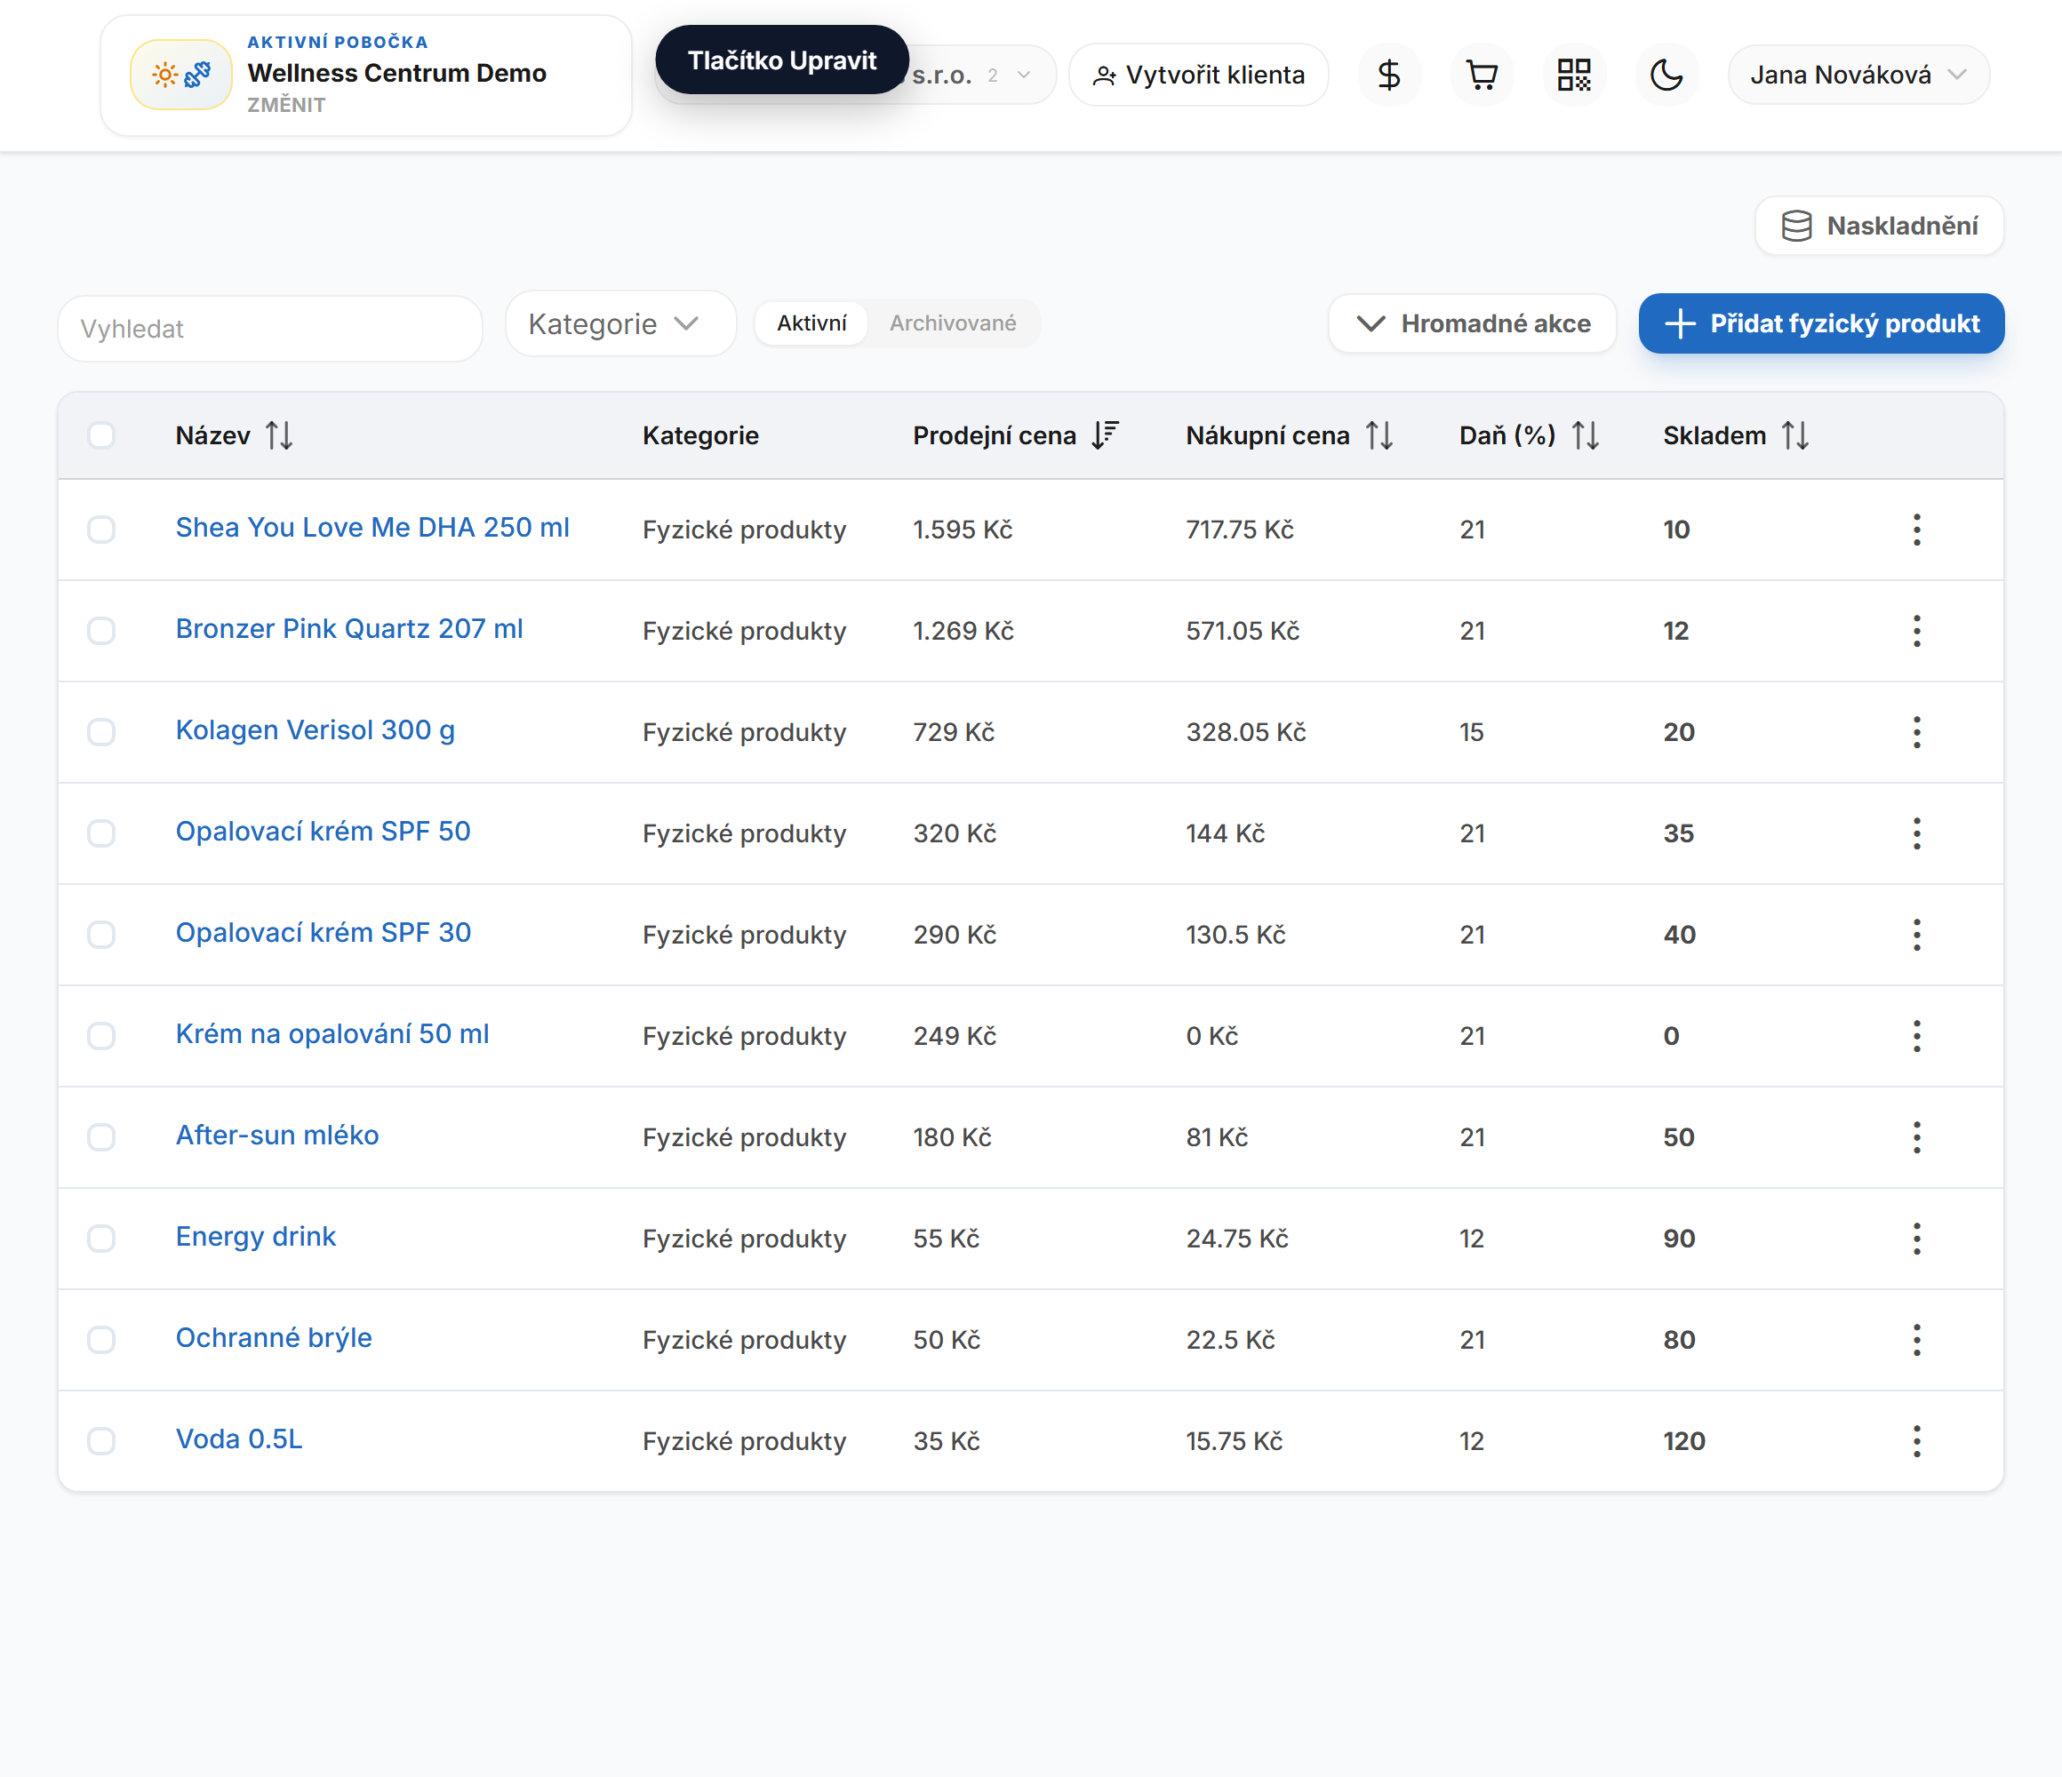The image size is (2062, 1777).
Task: Open the shopping cart icon
Action: [x=1482, y=75]
